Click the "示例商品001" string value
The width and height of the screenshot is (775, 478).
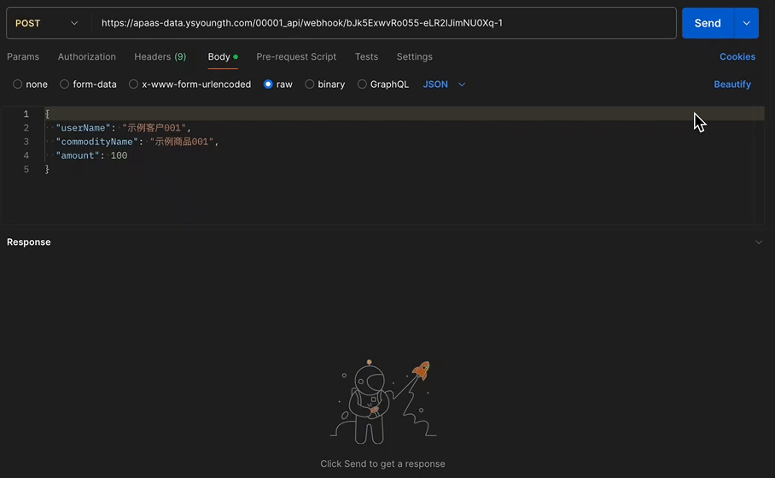(x=182, y=142)
